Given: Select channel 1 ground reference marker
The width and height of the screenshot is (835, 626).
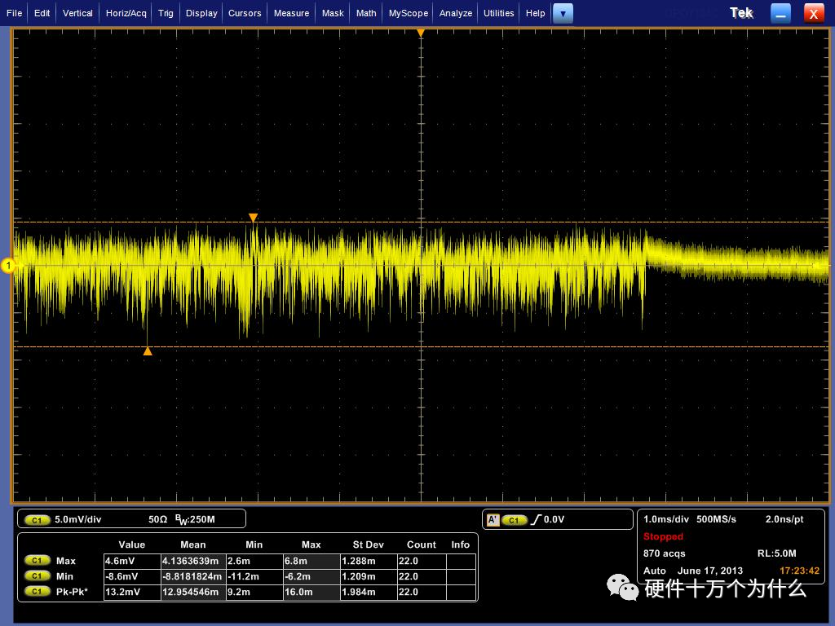Looking at the screenshot, I should [x=9, y=266].
